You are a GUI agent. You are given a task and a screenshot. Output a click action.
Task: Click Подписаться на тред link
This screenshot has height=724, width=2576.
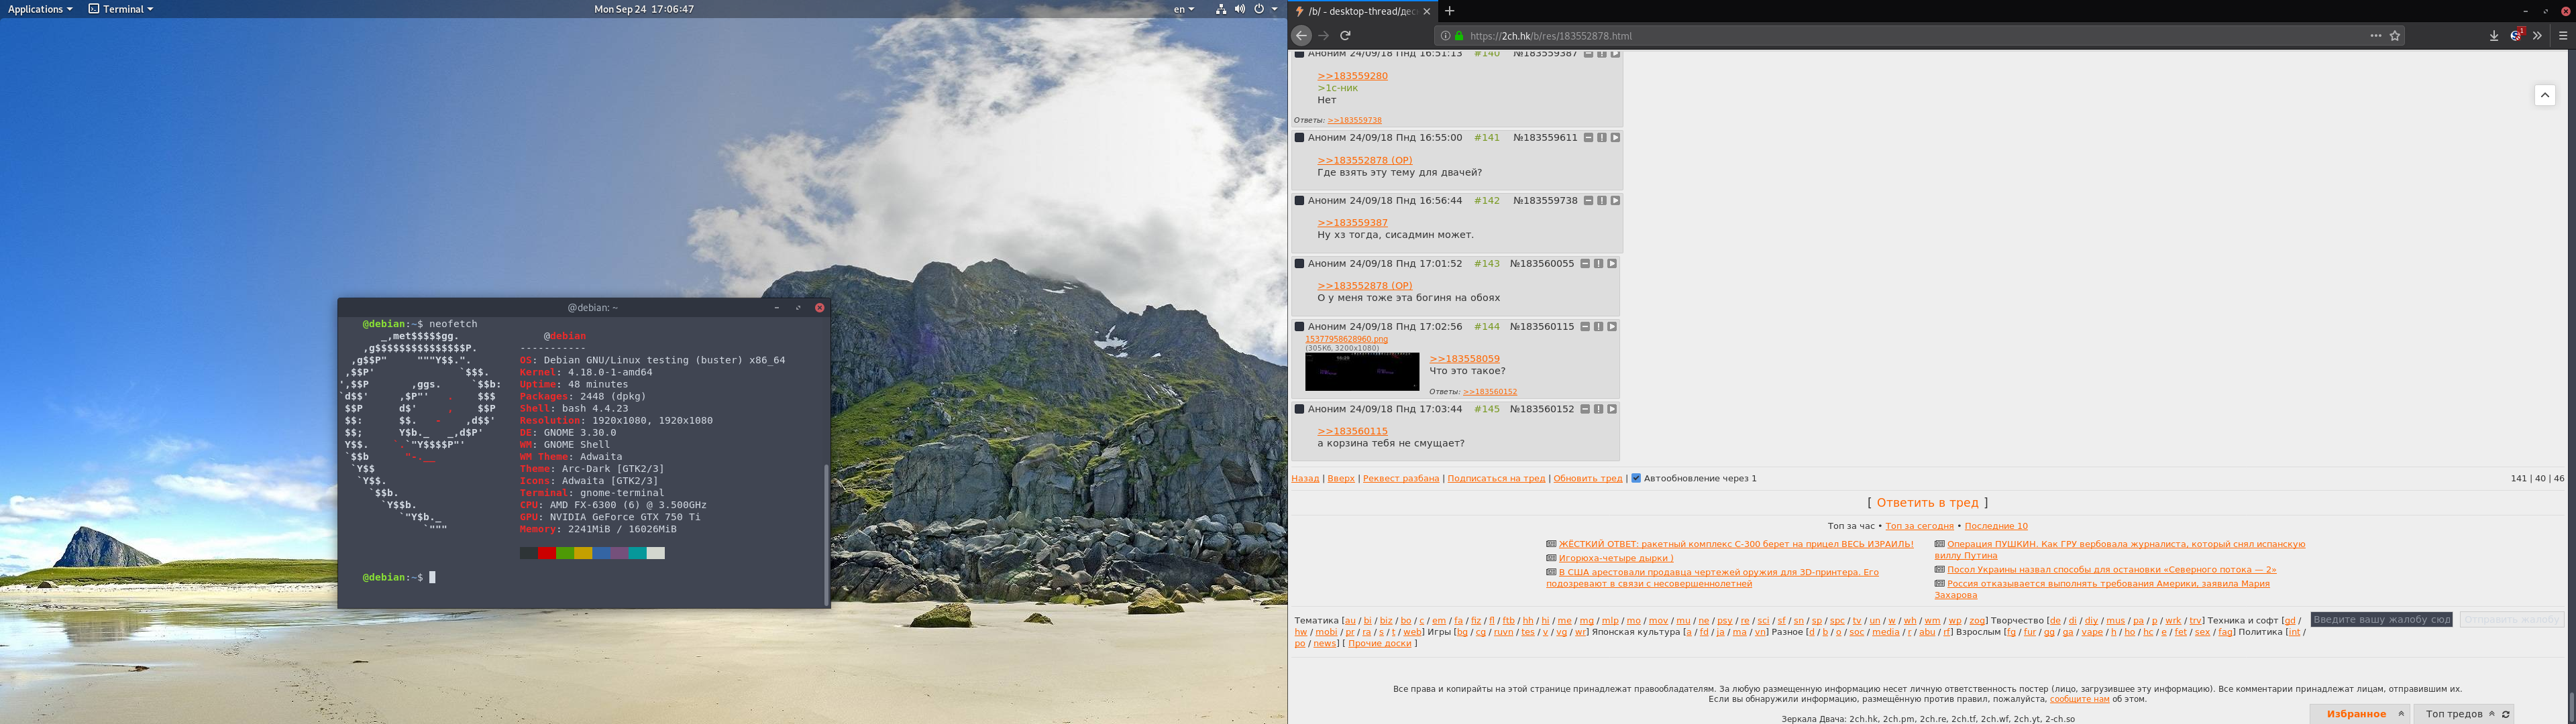[1496, 478]
